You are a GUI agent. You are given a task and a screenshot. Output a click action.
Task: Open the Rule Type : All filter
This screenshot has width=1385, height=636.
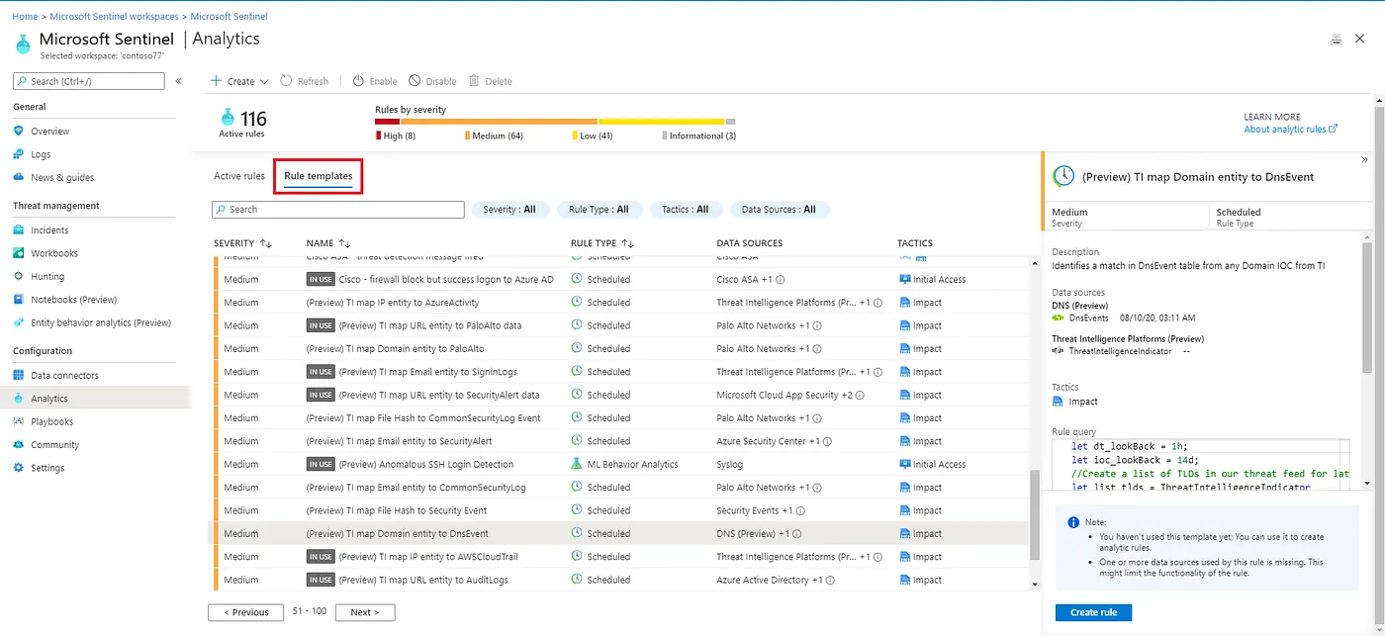point(600,210)
